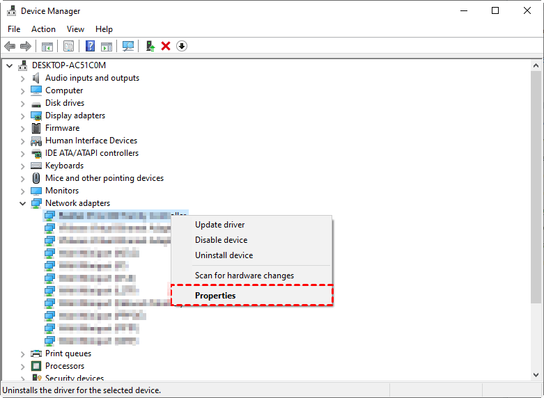Click the Keyboards category icon

tap(36, 166)
